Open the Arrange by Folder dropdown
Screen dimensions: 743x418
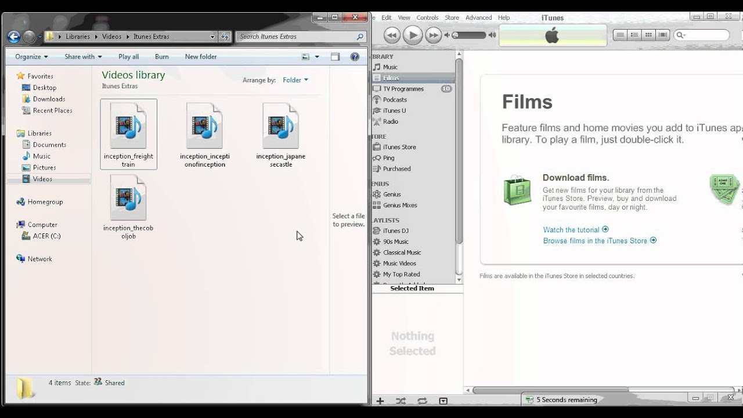click(295, 80)
